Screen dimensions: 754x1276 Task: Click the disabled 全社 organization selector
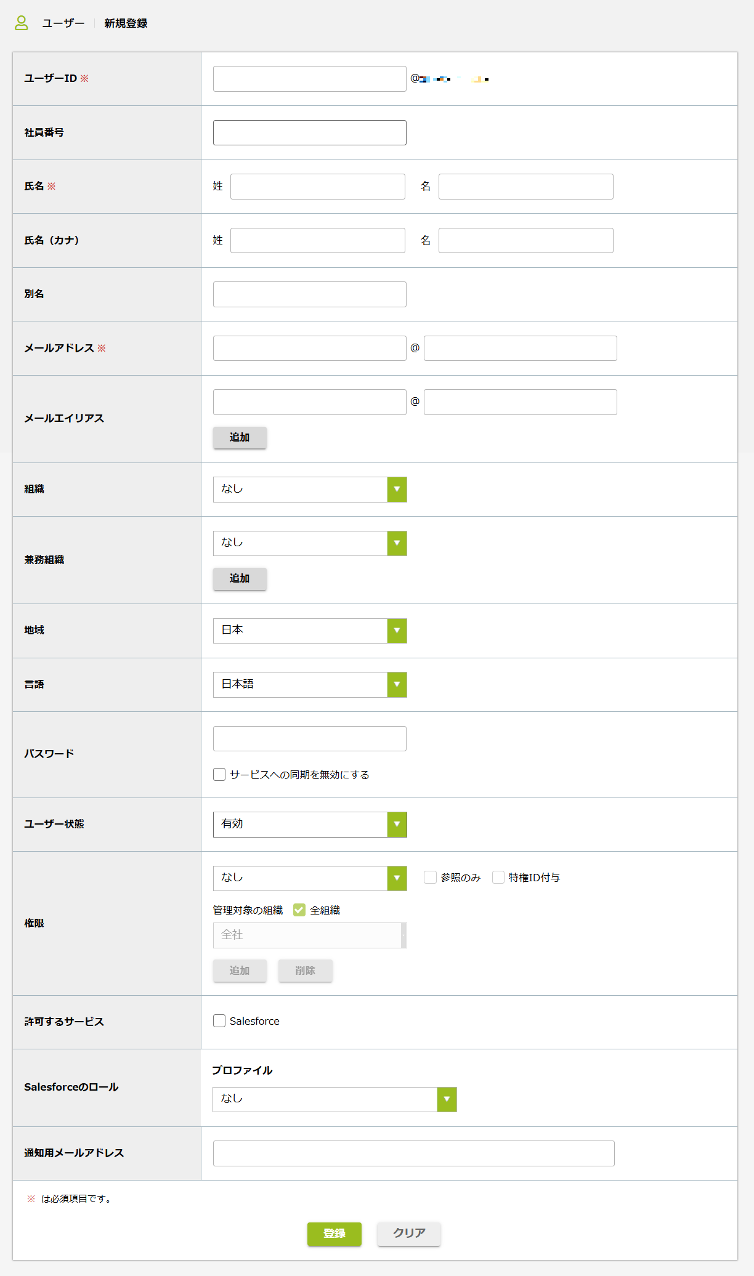coord(310,935)
